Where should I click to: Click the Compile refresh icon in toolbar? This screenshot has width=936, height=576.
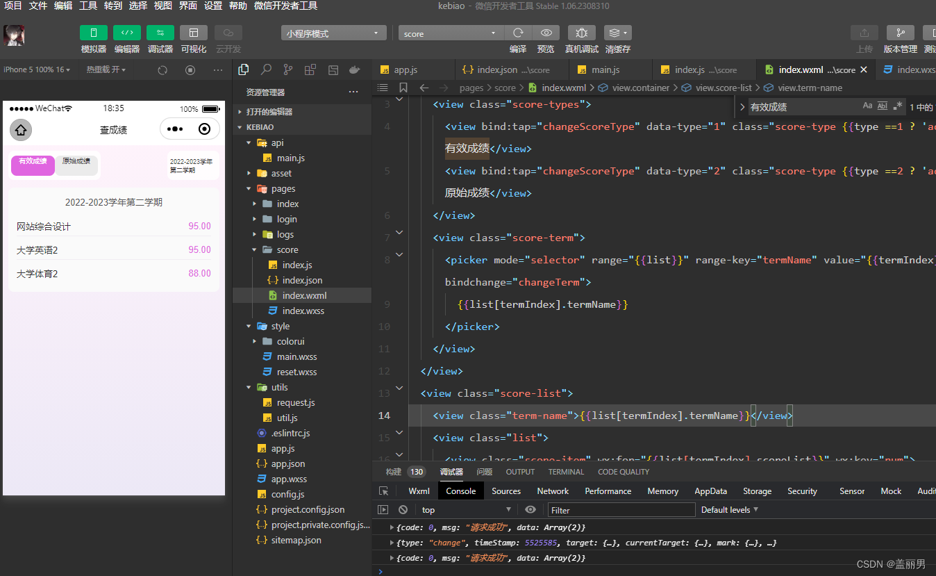[518, 33]
